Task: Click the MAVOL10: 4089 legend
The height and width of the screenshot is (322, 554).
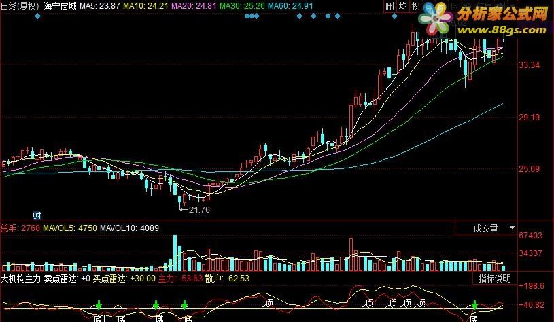Action: 129,228
